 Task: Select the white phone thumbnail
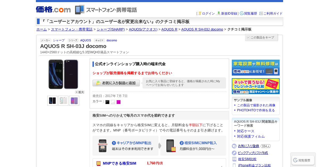point(63,101)
